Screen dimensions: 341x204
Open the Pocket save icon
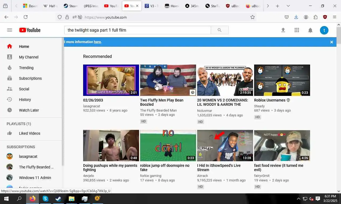point(287,17)
